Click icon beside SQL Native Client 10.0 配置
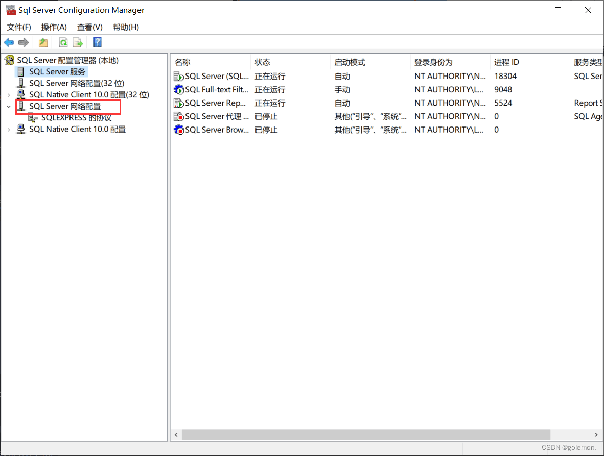Viewport: 604px width, 456px height. pos(21,129)
